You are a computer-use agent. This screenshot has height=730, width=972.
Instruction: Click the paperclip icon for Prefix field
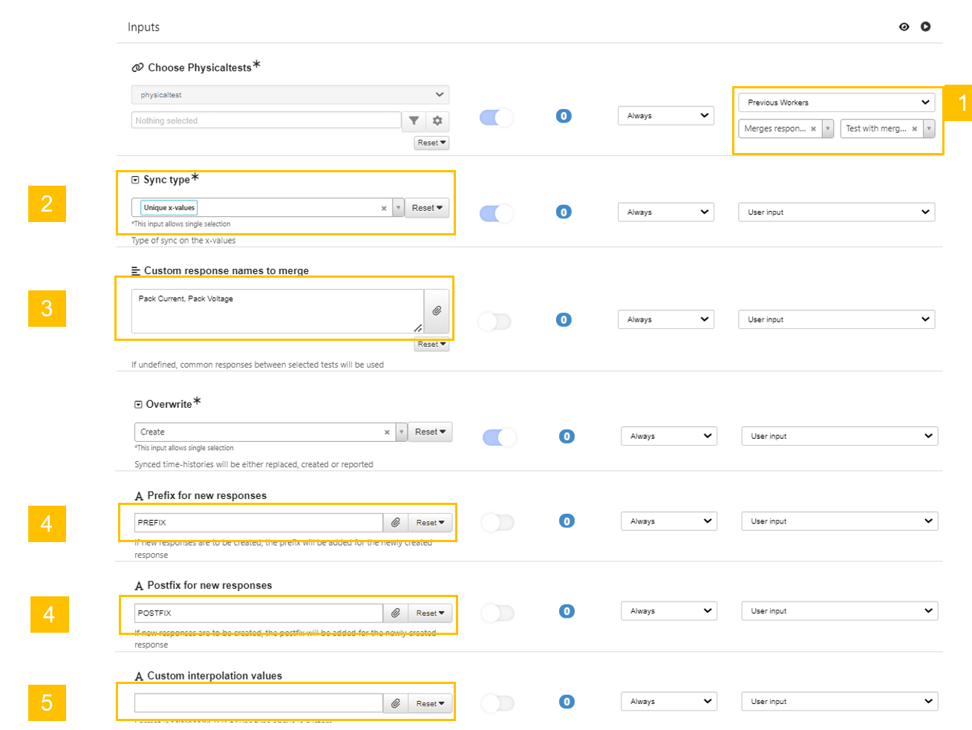(396, 523)
